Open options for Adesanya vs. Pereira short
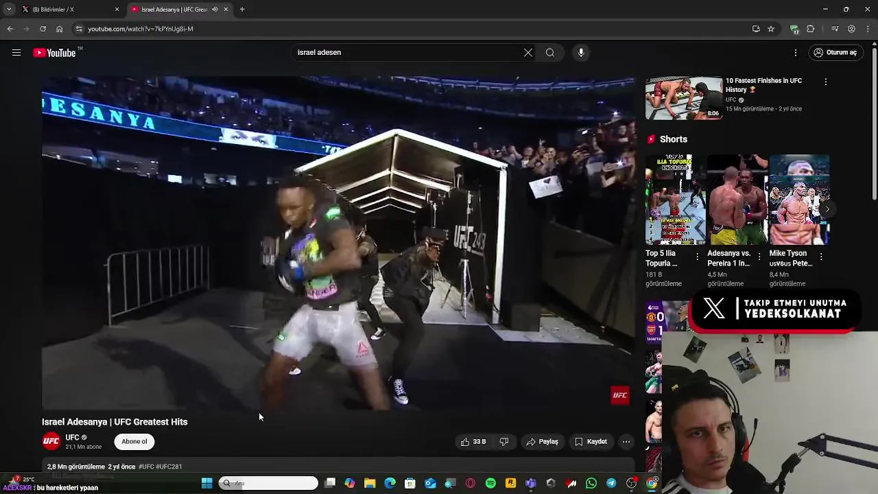This screenshot has height=494, width=878. coord(759,257)
